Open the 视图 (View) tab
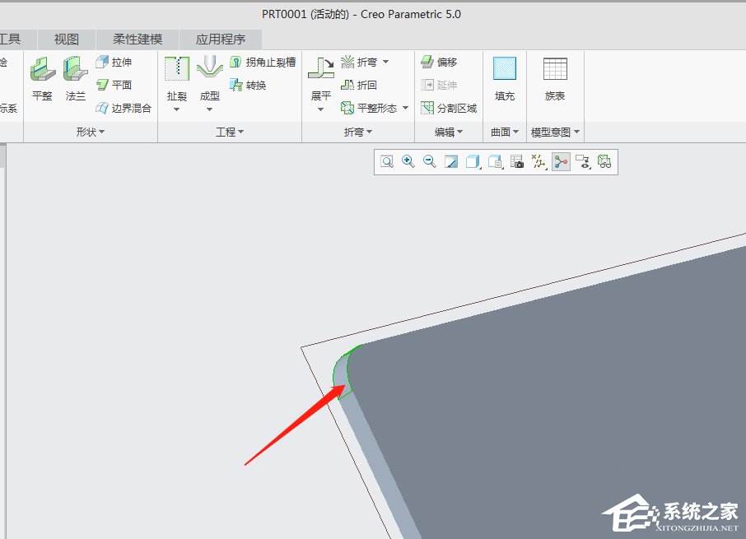746x539 pixels. [66, 39]
